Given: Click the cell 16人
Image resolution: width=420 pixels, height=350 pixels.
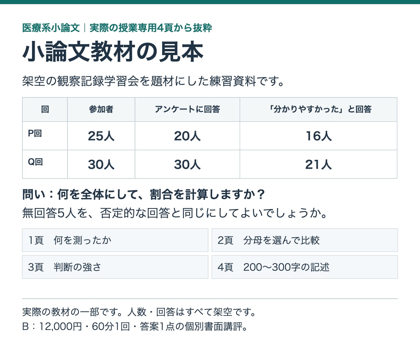Looking at the screenshot, I should click(319, 136).
